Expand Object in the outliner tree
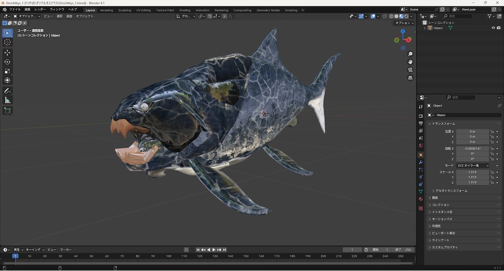Image resolution: width=504 pixels, height=271 pixels. (425, 28)
